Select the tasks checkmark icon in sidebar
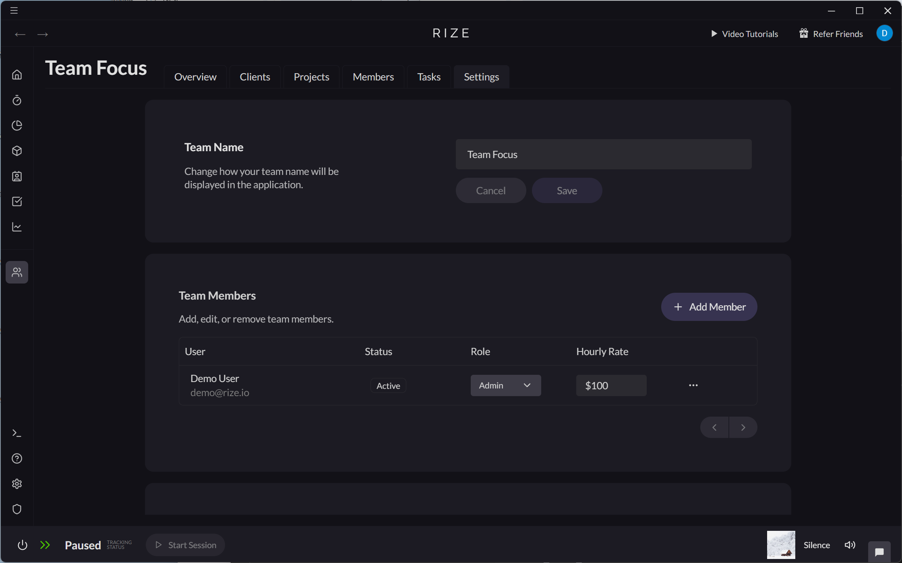Viewport: 902px width, 563px height. (17, 201)
